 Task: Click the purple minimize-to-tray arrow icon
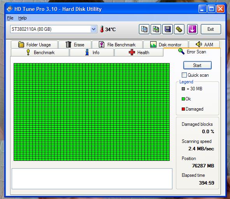(x=192, y=29)
